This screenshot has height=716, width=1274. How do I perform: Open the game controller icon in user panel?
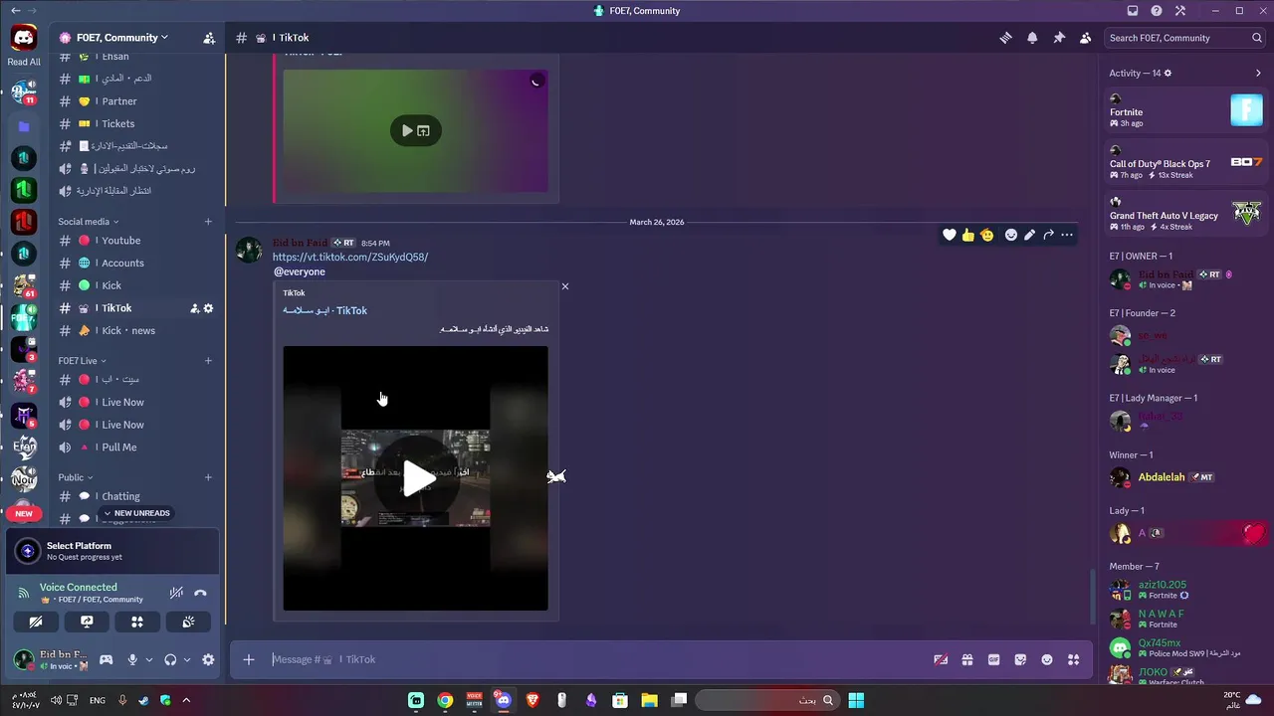point(106,659)
